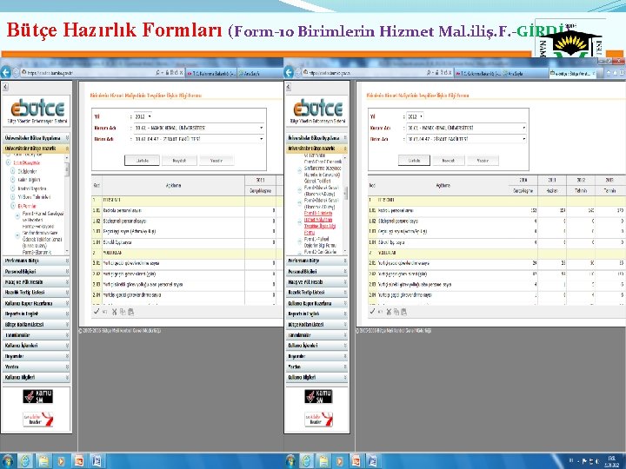Click the Kaydet button in the left form
Image resolution: width=626 pixels, height=469 pixels.
179,161
